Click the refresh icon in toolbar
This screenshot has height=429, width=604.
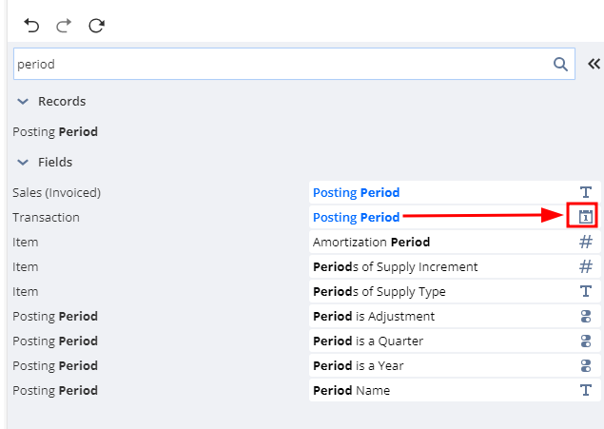point(96,26)
